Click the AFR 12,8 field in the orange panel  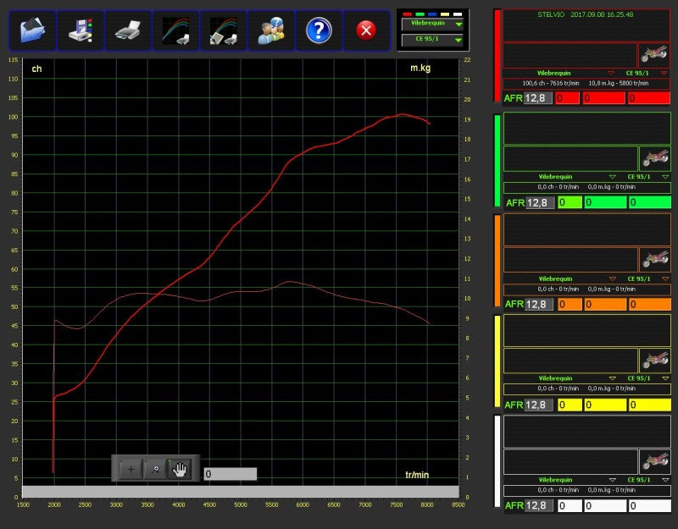[x=539, y=304]
